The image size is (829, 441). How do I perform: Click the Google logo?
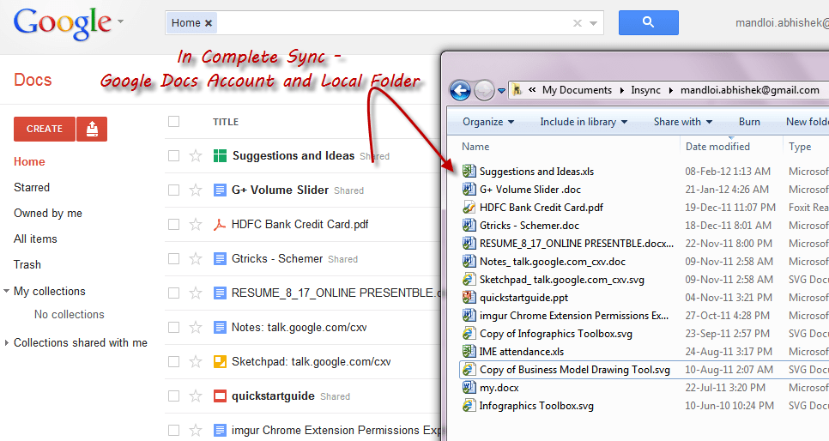(63, 24)
